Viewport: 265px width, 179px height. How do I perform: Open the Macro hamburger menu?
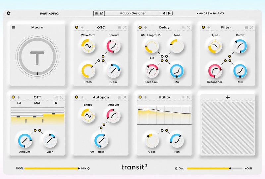14,27
